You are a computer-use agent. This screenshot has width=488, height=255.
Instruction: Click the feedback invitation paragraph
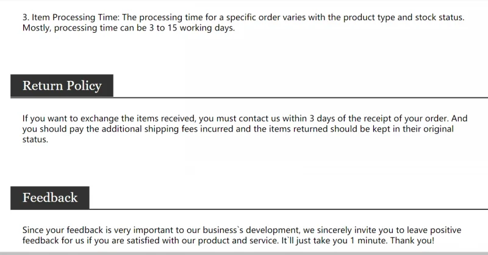click(242, 235)
